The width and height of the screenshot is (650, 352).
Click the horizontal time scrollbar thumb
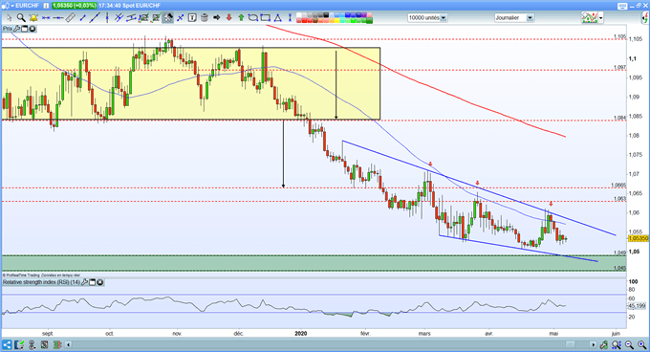click(x=571, y=344)
